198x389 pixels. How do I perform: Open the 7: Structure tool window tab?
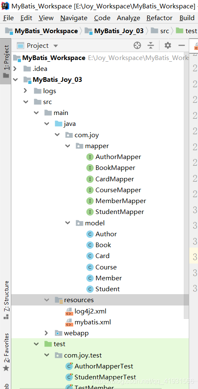pos(6,300)
